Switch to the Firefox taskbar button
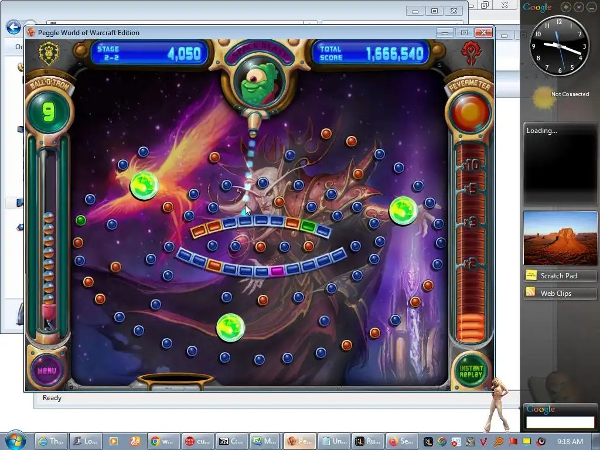 click(401, 441)
